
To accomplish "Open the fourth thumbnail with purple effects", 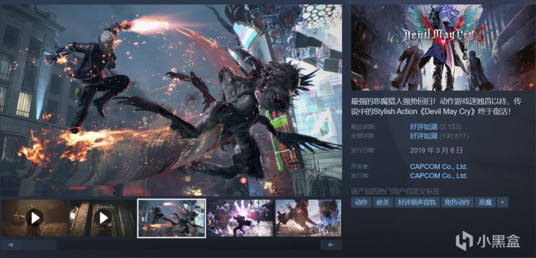I will (x=240, y=218).
